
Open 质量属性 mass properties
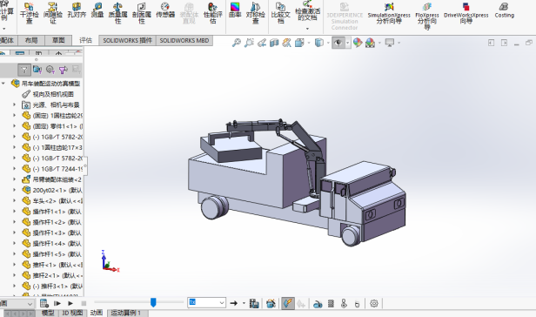tap(117, 13)
